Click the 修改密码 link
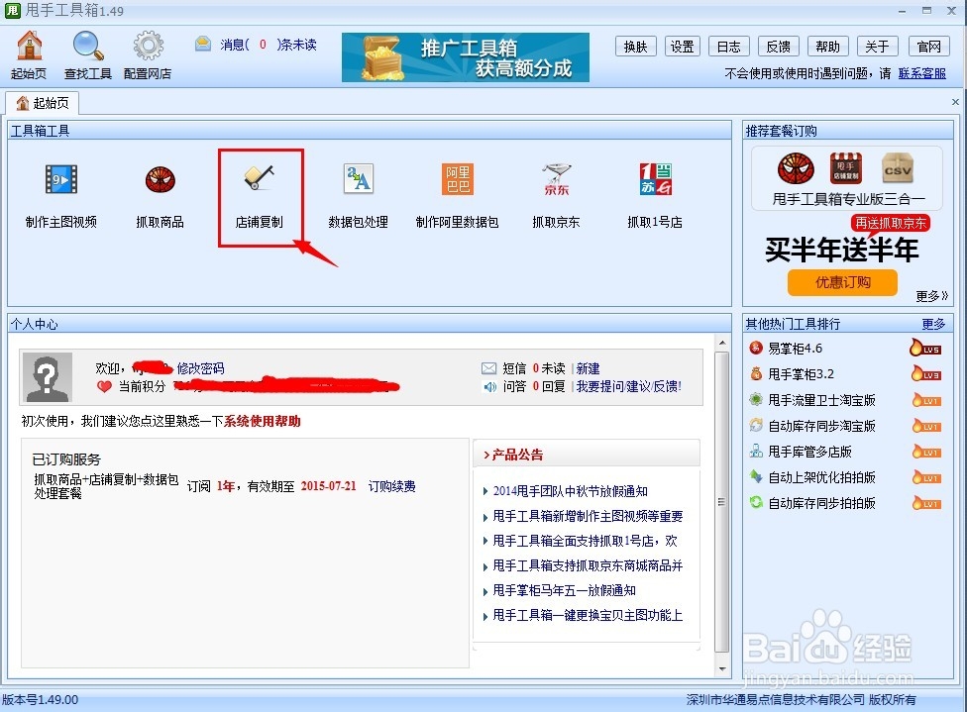This screenshot has height=712, width=967. click(200, 368)
